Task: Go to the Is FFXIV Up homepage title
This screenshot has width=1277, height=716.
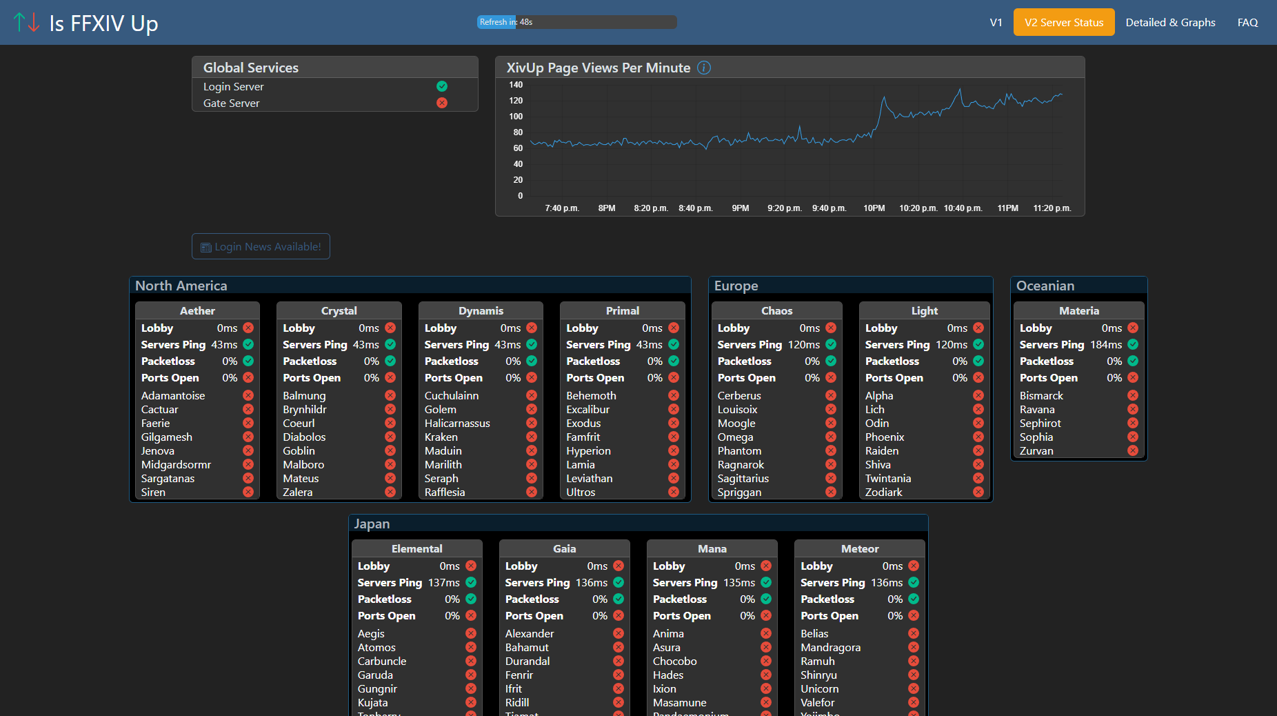Action: 104,23
